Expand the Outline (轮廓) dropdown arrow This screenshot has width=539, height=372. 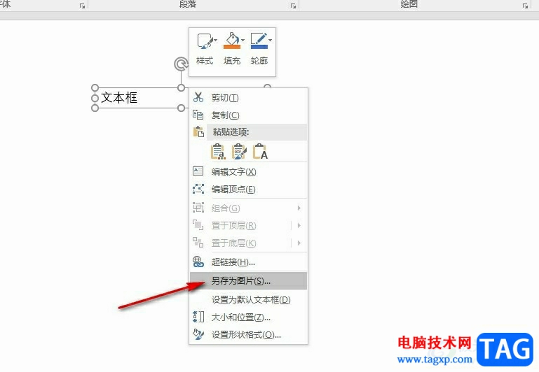[270, 41]
